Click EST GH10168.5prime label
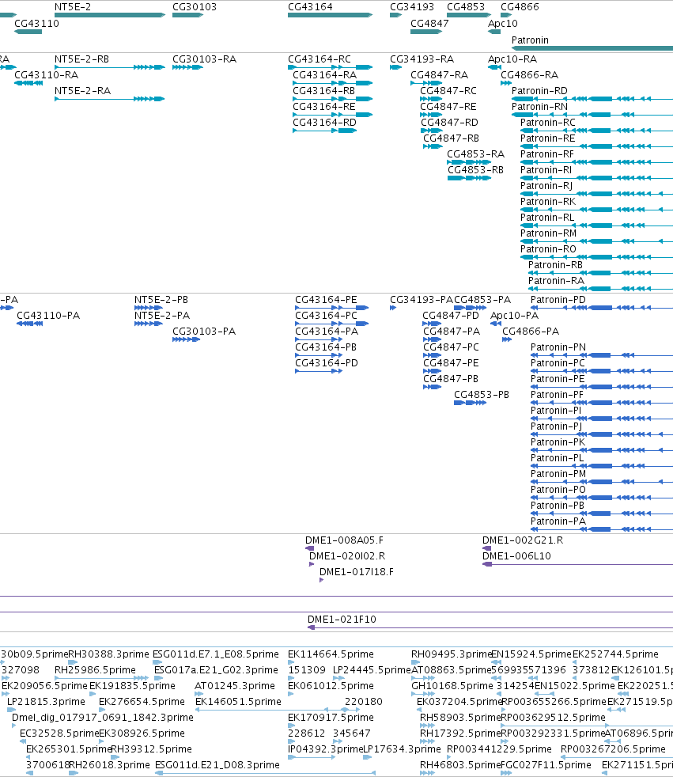The width and height of the screenshot is (673, 777). tap(452, 686)
